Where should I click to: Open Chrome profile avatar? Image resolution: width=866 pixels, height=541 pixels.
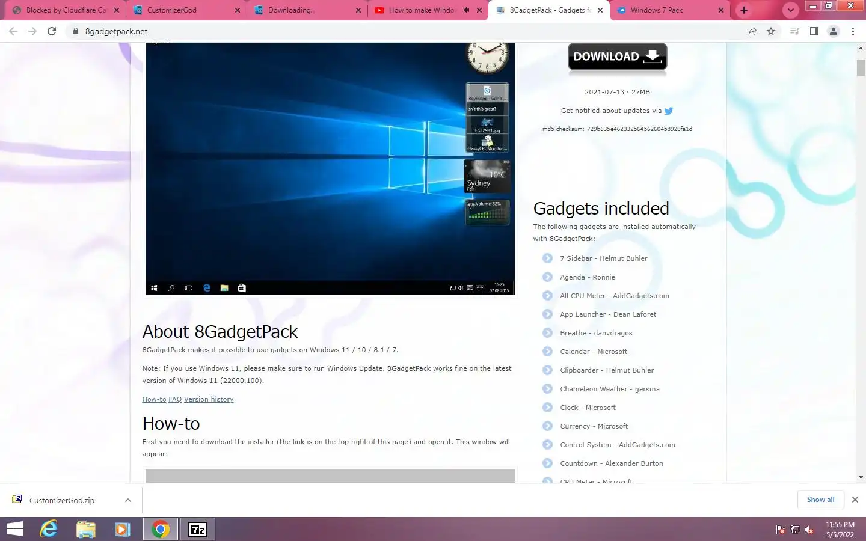point(834,31)
